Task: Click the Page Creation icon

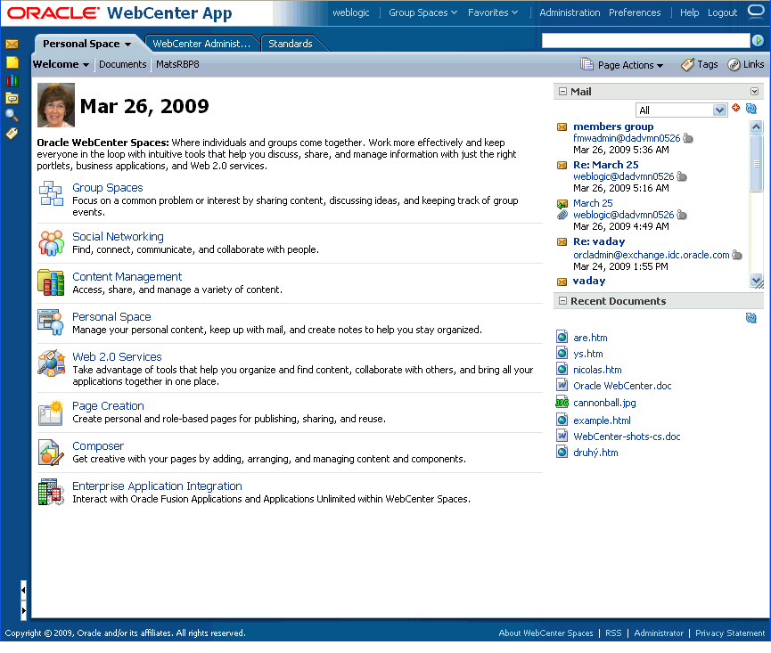Action: click(51, 412)
